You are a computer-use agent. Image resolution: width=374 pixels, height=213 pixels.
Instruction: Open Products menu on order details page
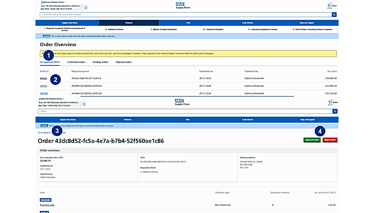(x=128, y=120)
